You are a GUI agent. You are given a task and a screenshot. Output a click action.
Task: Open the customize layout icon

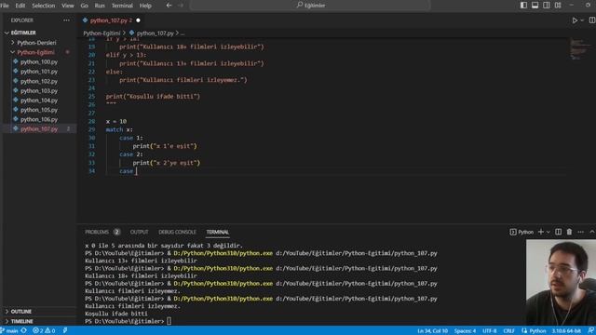point(558,6)
